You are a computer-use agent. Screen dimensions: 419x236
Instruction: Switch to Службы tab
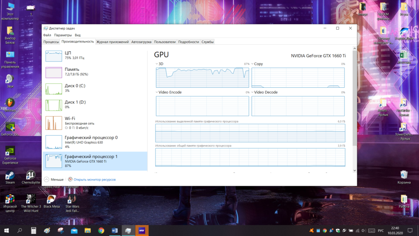[x=207, y=42]
